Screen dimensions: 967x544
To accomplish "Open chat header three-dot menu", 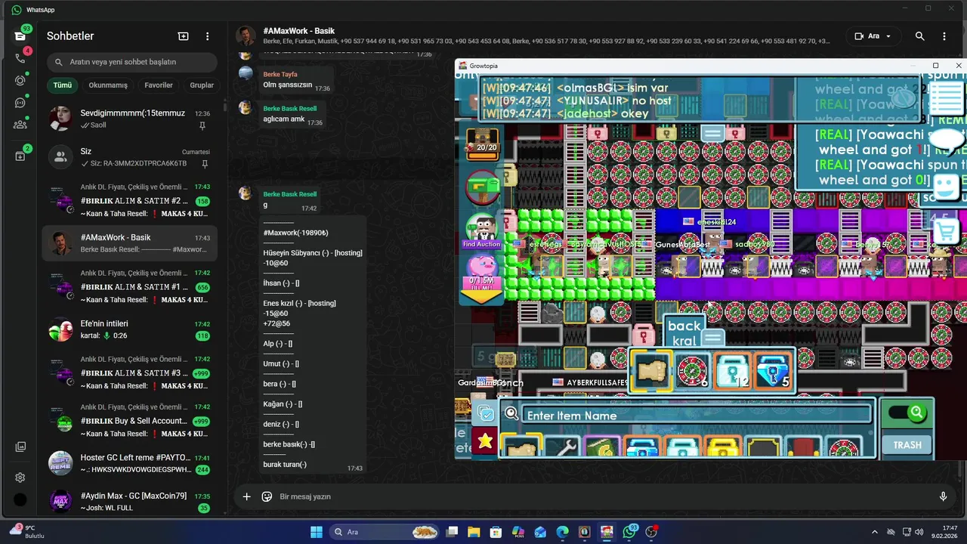I will (944, 36).
